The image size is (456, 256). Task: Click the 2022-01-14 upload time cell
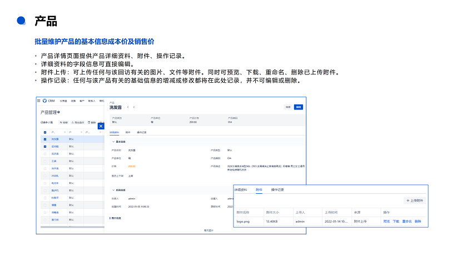coord(336,222)
